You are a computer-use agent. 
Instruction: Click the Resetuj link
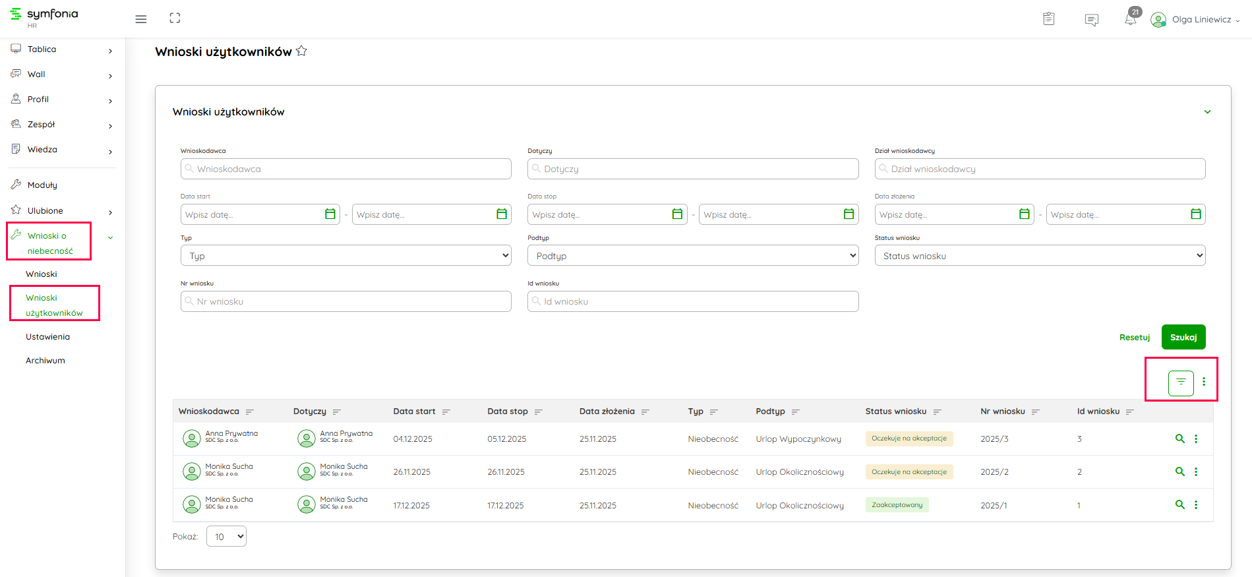coord(1134,337)
